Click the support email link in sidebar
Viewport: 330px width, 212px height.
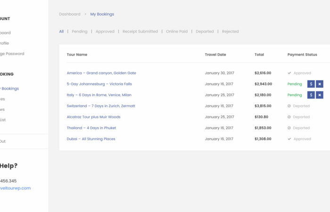(16, 188)
